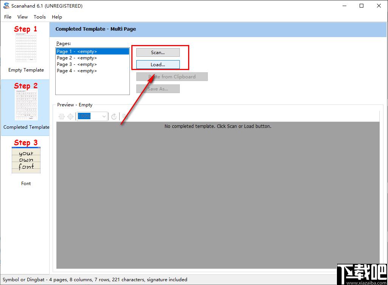Open the Tools menu
388x285 pixels.
[40, 17]
